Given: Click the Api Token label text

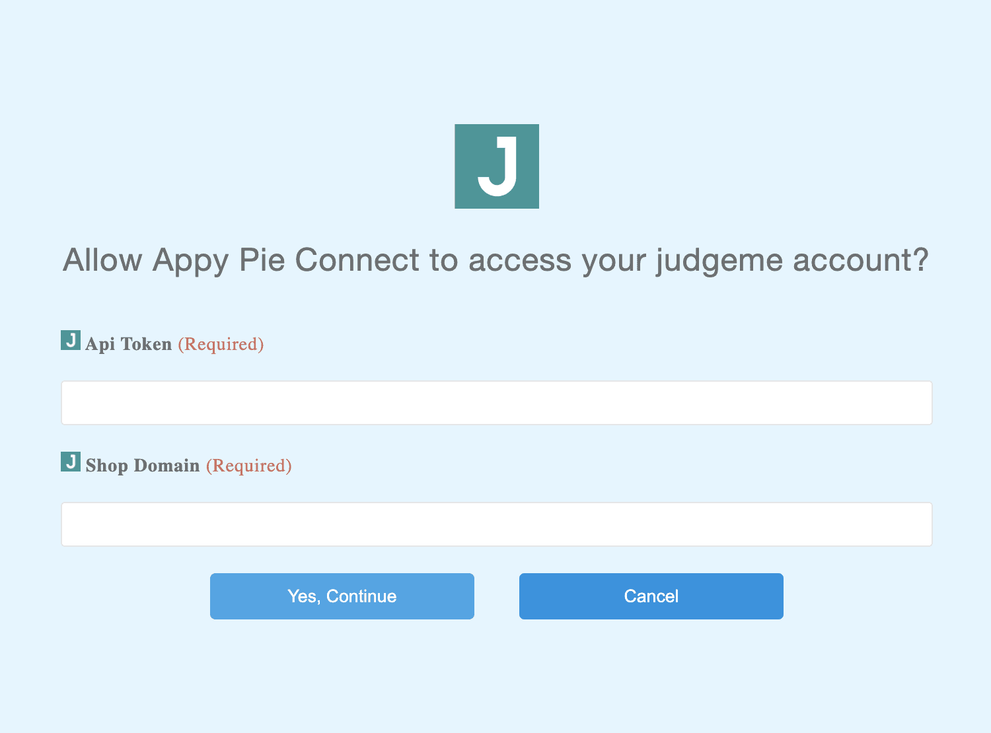Looking at the screenshot, I should [x=129, y=344].
